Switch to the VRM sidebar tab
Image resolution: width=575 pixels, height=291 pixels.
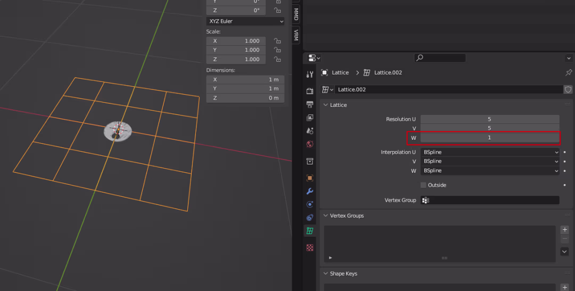pyautogui.click(x=296, y=35)
